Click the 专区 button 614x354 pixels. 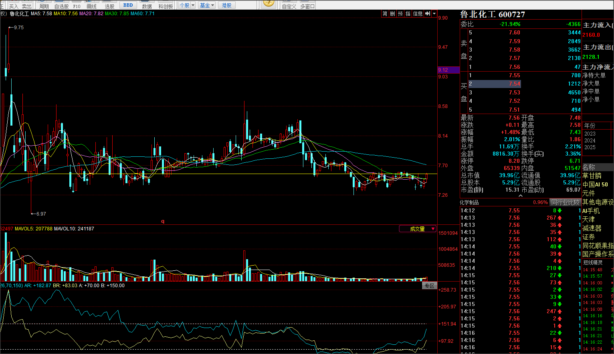click(430, 286)
